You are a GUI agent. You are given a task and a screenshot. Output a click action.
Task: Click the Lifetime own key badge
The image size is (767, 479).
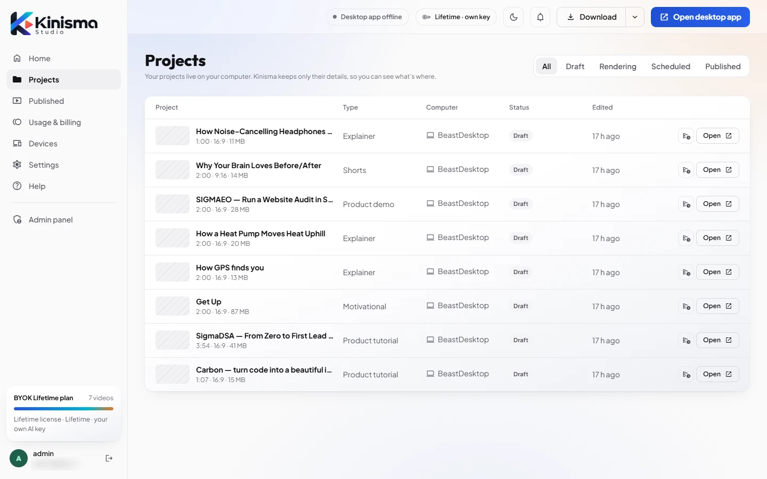(x=456, y=17)
